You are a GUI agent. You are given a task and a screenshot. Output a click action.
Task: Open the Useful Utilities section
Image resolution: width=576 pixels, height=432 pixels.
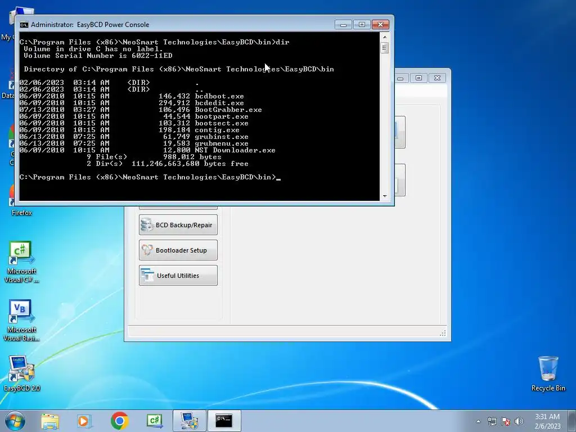pos(178,276)
